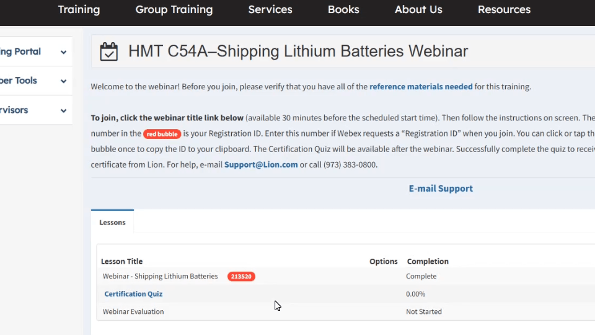Open the Certification Quiz lesson
The image size is (595, 335).
133,294
